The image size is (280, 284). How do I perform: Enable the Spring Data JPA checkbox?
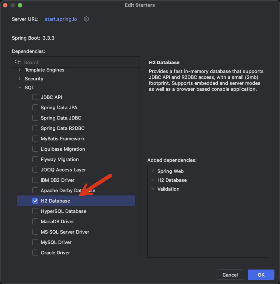coord(35,108)
